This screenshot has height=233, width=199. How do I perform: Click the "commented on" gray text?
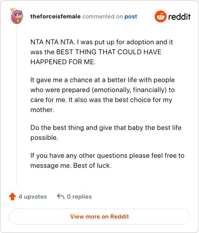click(102, 16)
